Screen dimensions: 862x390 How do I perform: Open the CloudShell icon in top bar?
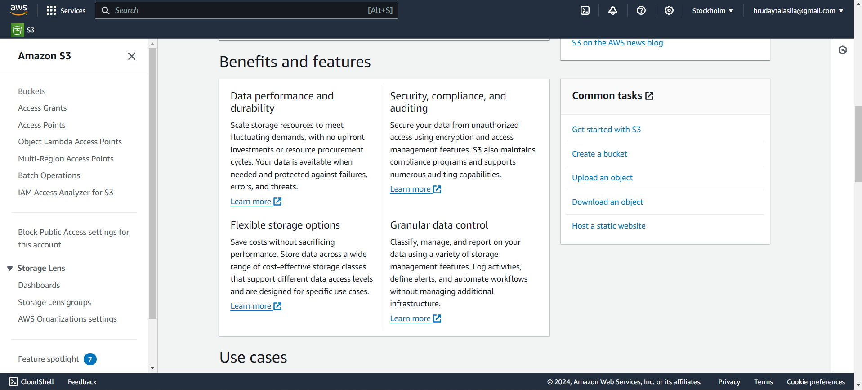(x=585, y=10)
